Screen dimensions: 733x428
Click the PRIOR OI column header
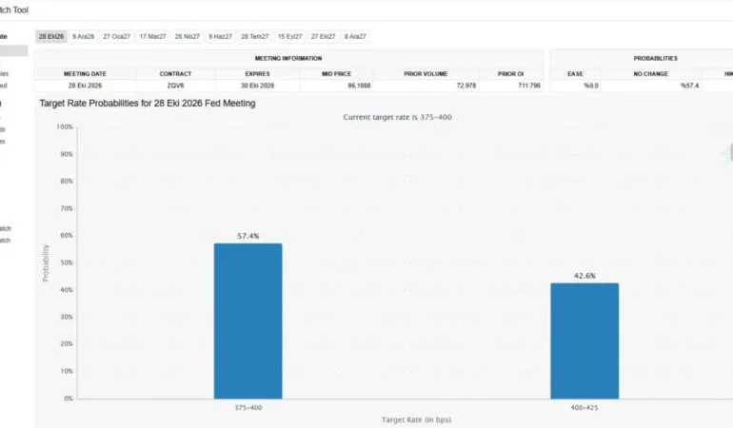[511, 74]
